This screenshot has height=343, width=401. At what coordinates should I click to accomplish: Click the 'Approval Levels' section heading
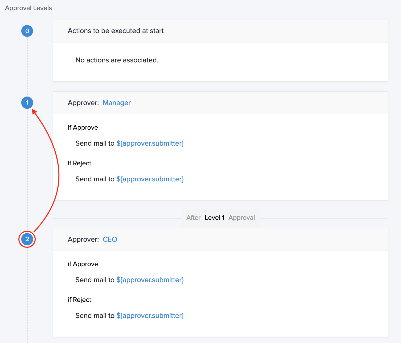[28, 8]
